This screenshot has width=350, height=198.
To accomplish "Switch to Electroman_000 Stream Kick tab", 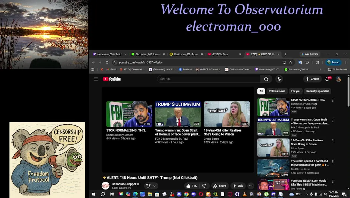I will point(147,54).
